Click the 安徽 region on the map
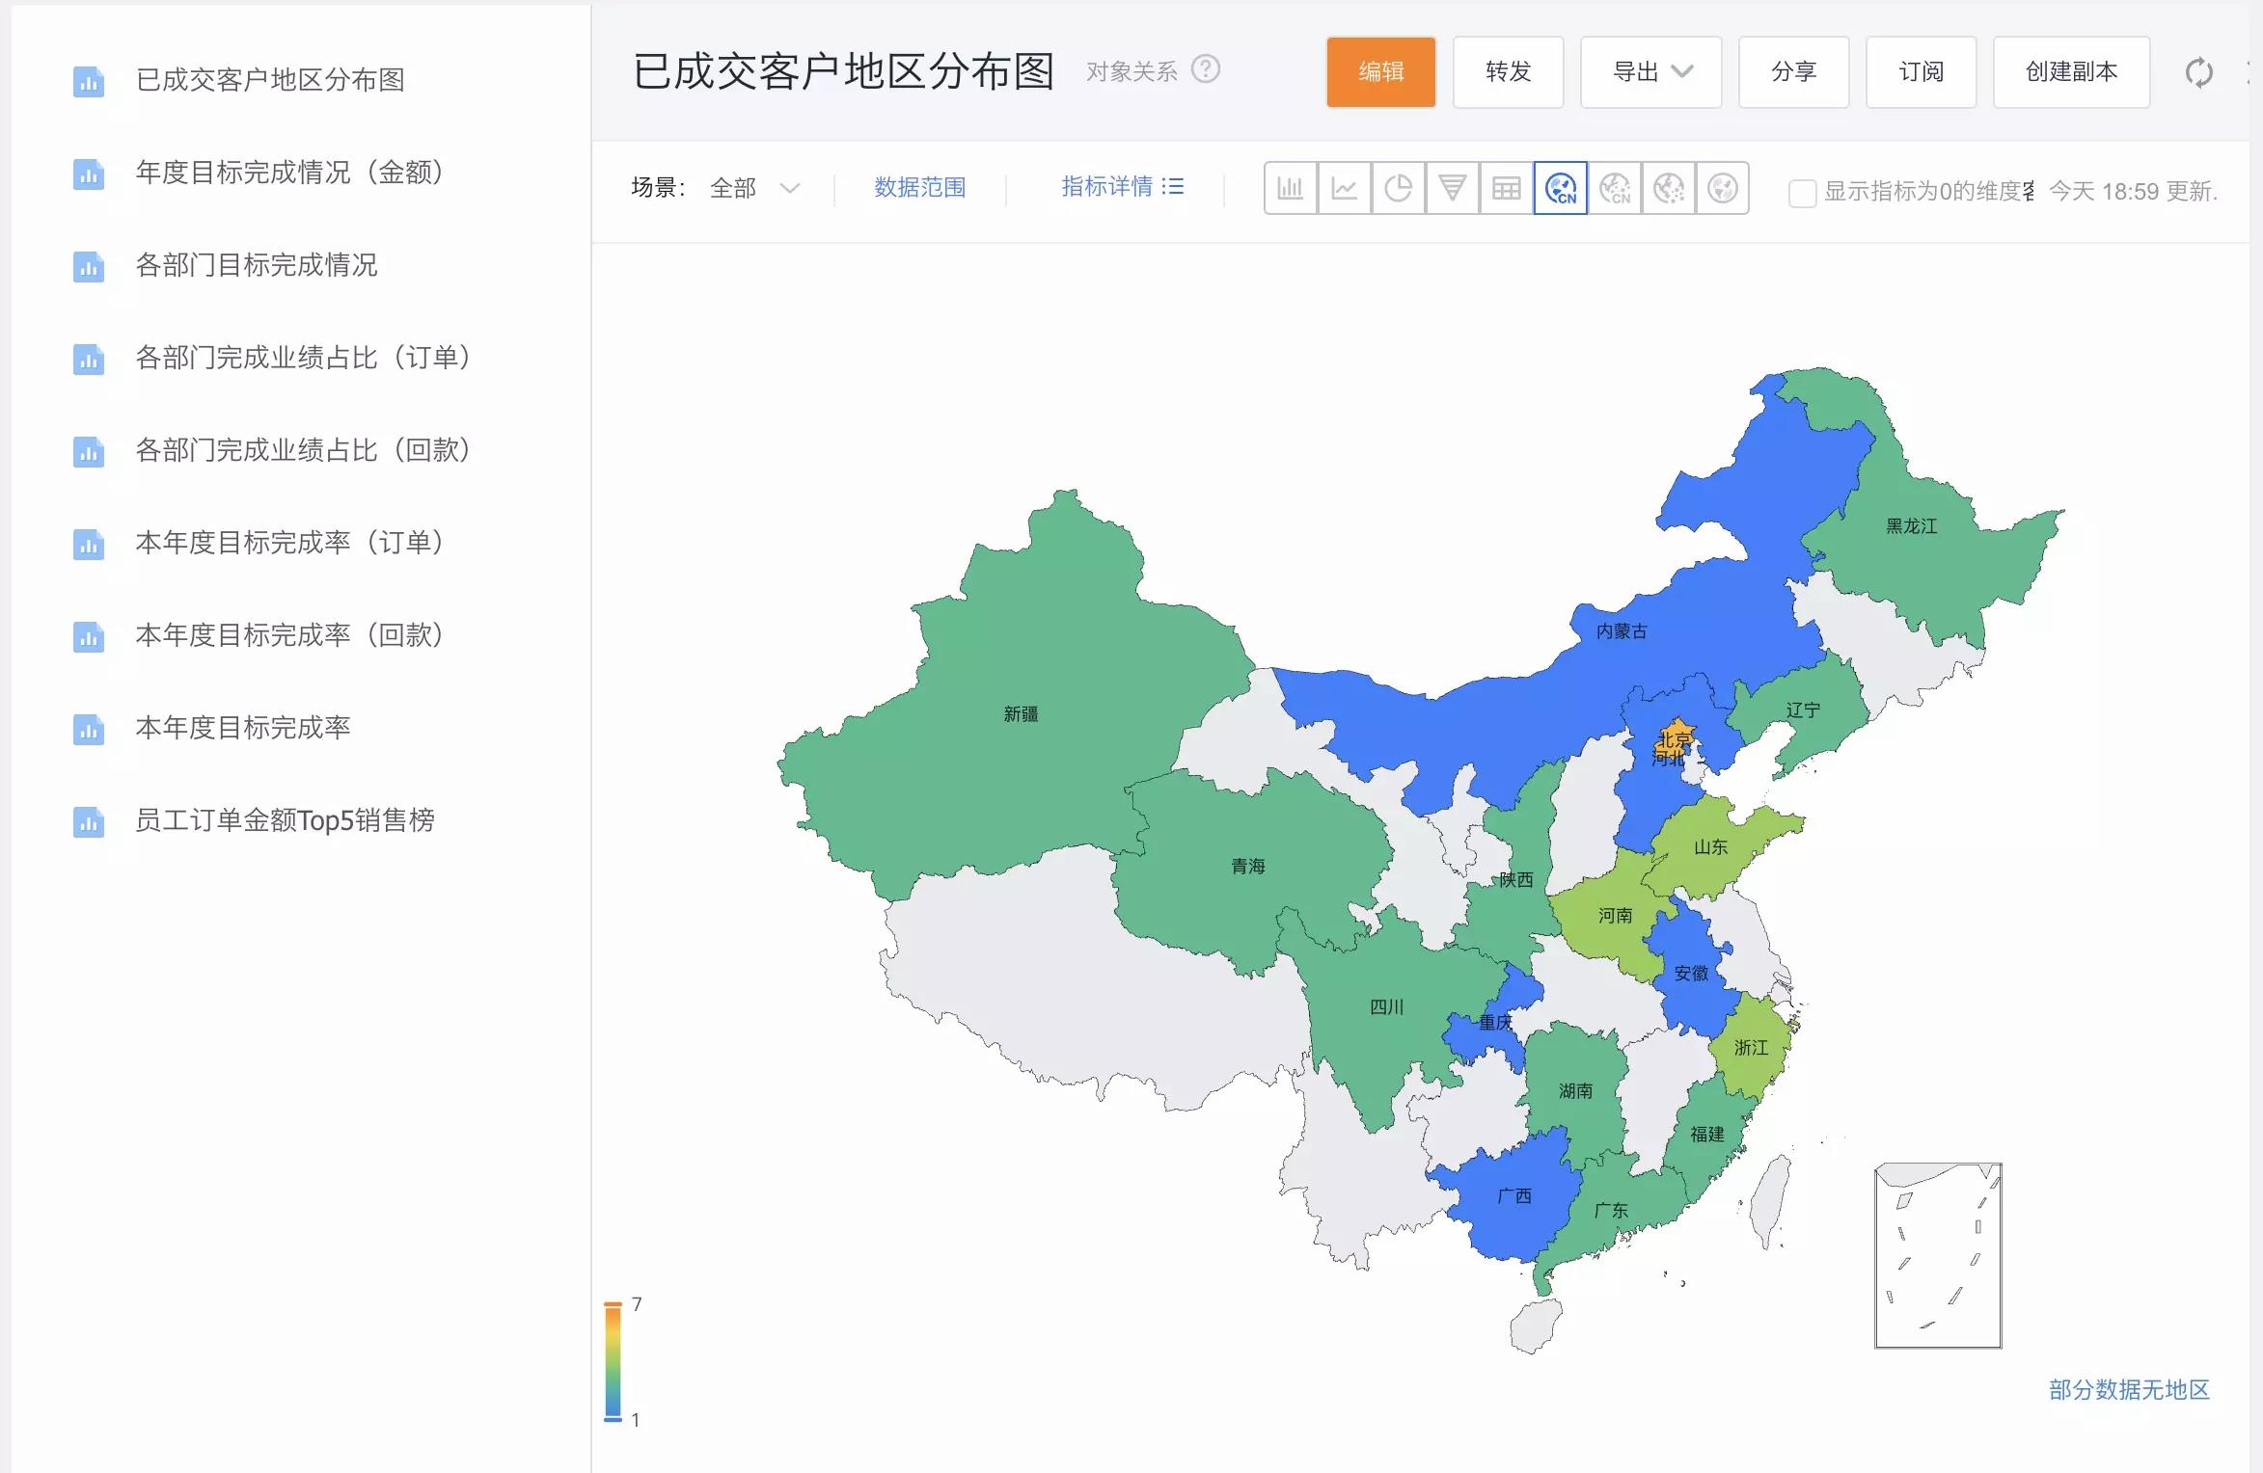Screen dimensions: 2263x1473 point(1691,974)
